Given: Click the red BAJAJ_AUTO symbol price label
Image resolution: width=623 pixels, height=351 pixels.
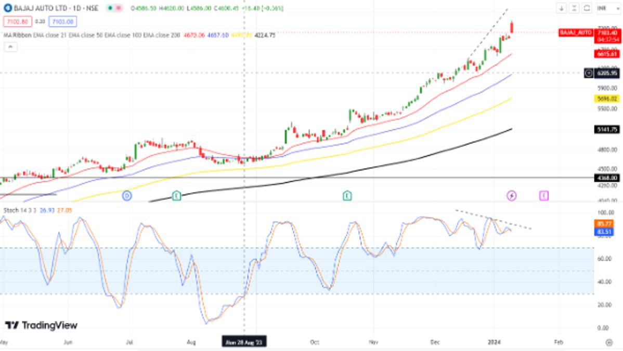Looking at the screenshot, I should (575, 33).
